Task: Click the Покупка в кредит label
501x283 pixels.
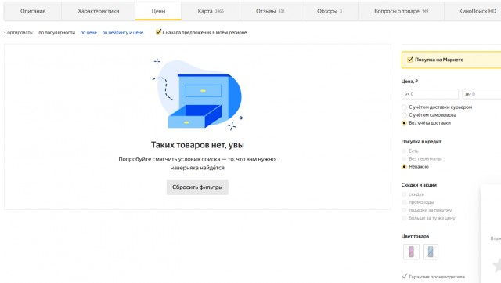Action: coord(421,141)
